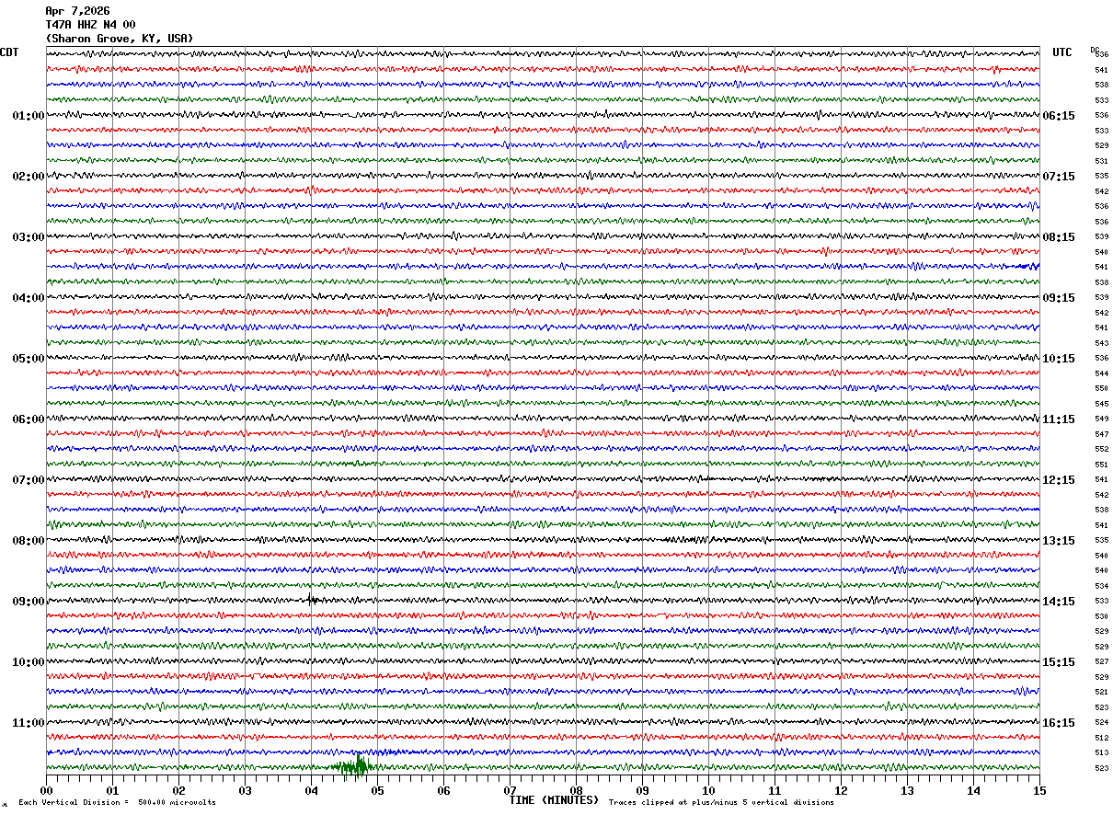This screenshot has height=815, width=1113.
Task: Click the small black spike on the 09:00 trace
Action: click(312, 600)
